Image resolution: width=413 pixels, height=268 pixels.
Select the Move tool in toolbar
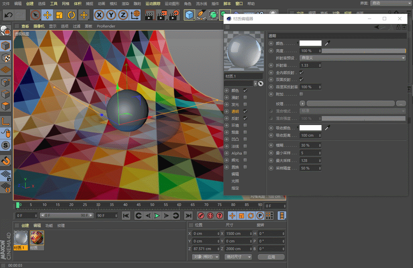[x=47, y=15]
